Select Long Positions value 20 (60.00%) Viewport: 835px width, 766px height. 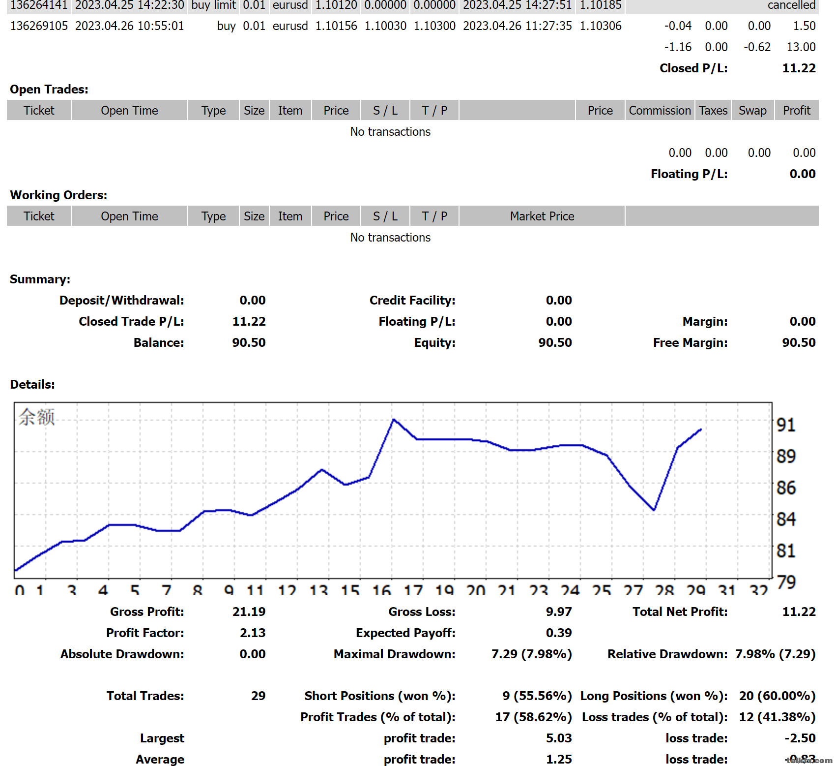point(777,696)
